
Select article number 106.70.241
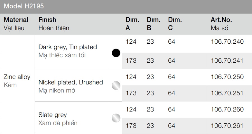coord(227,61)
